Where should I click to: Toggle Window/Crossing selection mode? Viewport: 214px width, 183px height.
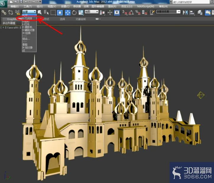[x=60, y=12]
